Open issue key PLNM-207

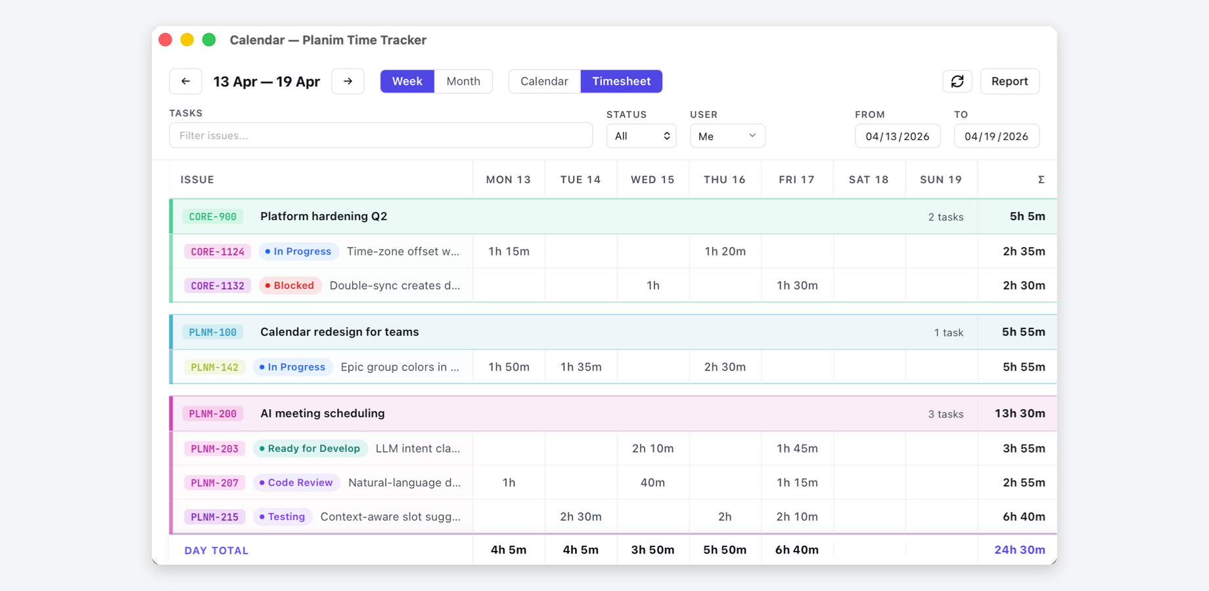click(x=215, y=483)
